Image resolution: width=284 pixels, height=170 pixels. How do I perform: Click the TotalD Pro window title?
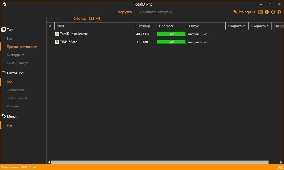pyautogui.click(x=143, y=4)
